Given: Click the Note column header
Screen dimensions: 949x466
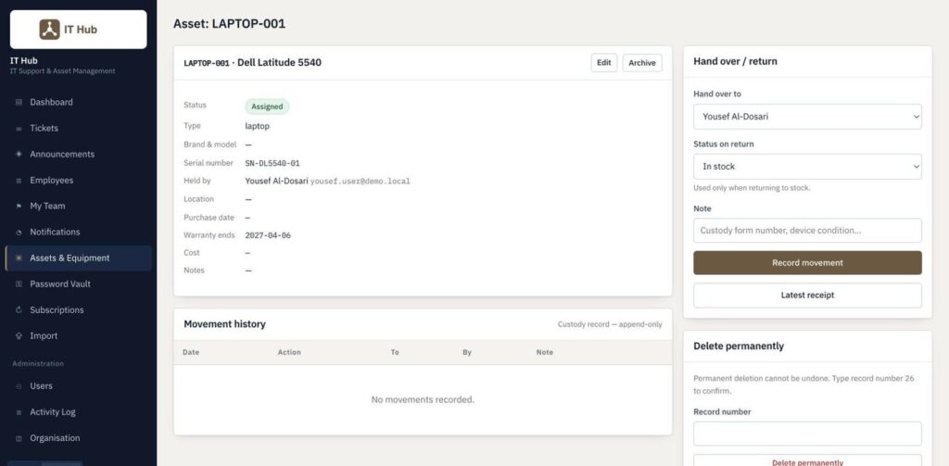Looking at the screenshot, I should coord(545,352).
